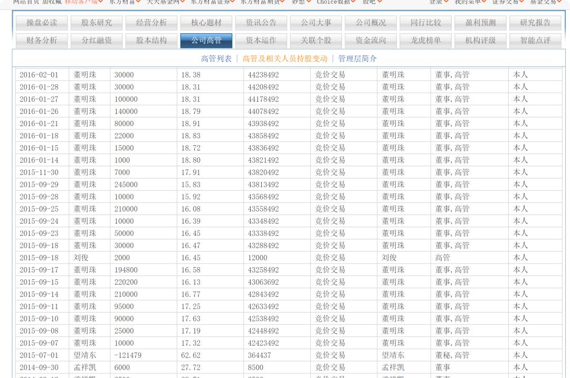570x378 pixels.
Task: Click the price 62.62
Action: point(191,355)
